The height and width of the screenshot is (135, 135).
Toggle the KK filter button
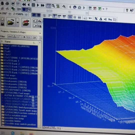29,37
